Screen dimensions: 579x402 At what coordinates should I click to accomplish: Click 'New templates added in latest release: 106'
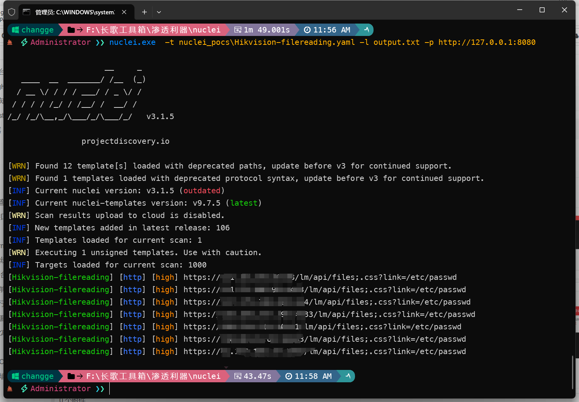click(119, 228)
